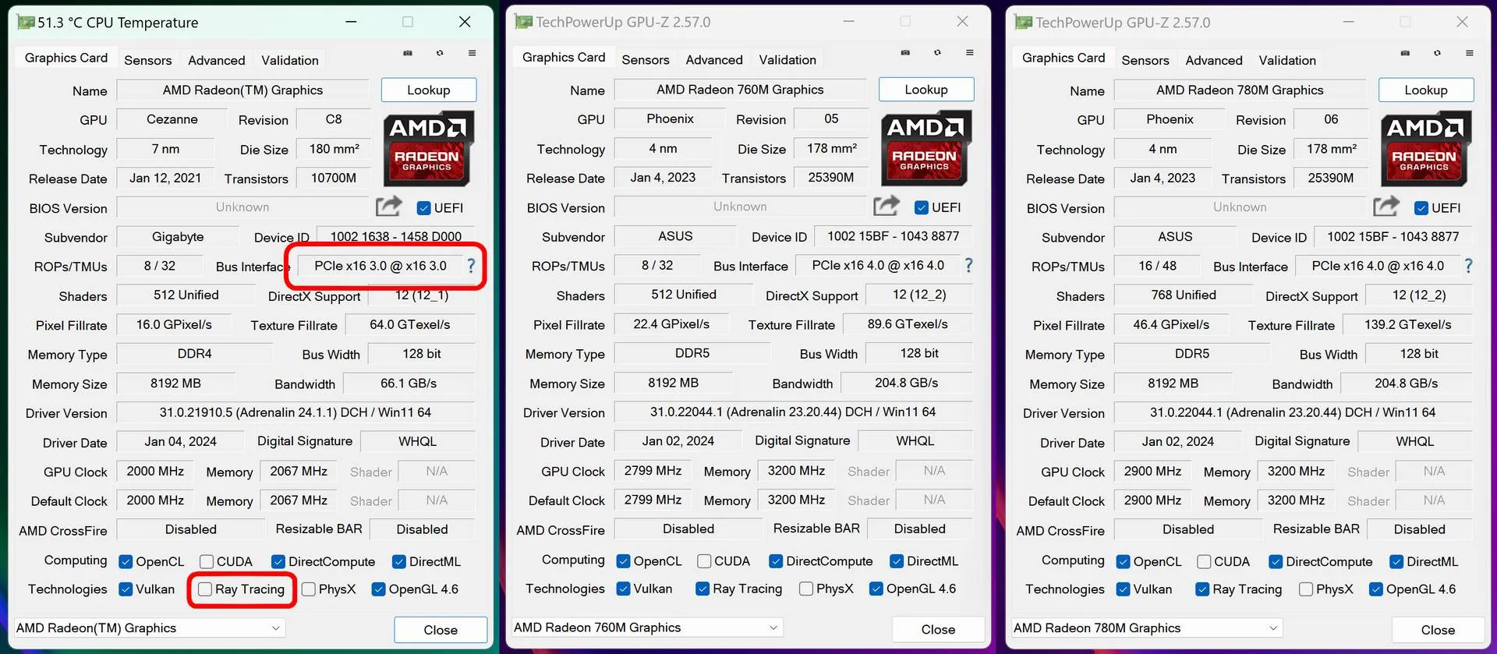Toggle CUDA checkbox in the 780M window
1497x654 pixels.
(x=1204, y=562)
